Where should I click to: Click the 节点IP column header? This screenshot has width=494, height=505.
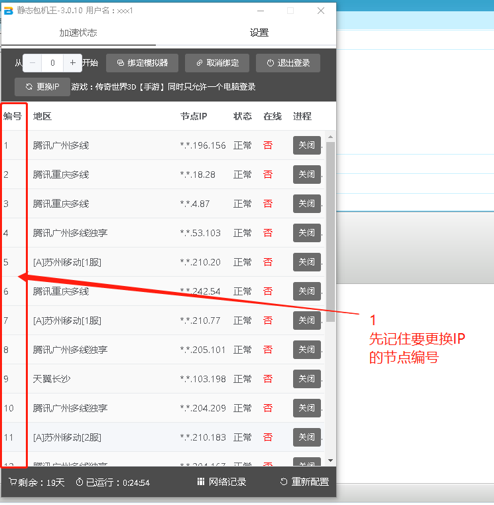pyautogui.click(x=194, y=116)
